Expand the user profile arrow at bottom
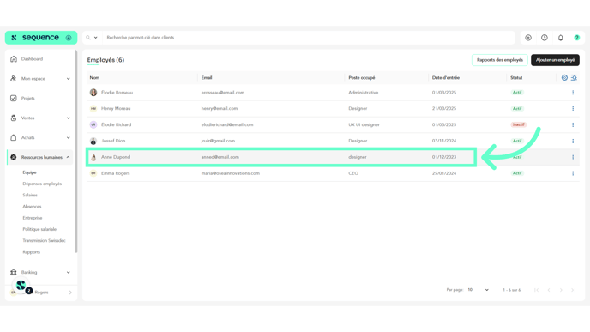Viewport: 590px width, 332px height. (x=70, y=292)
